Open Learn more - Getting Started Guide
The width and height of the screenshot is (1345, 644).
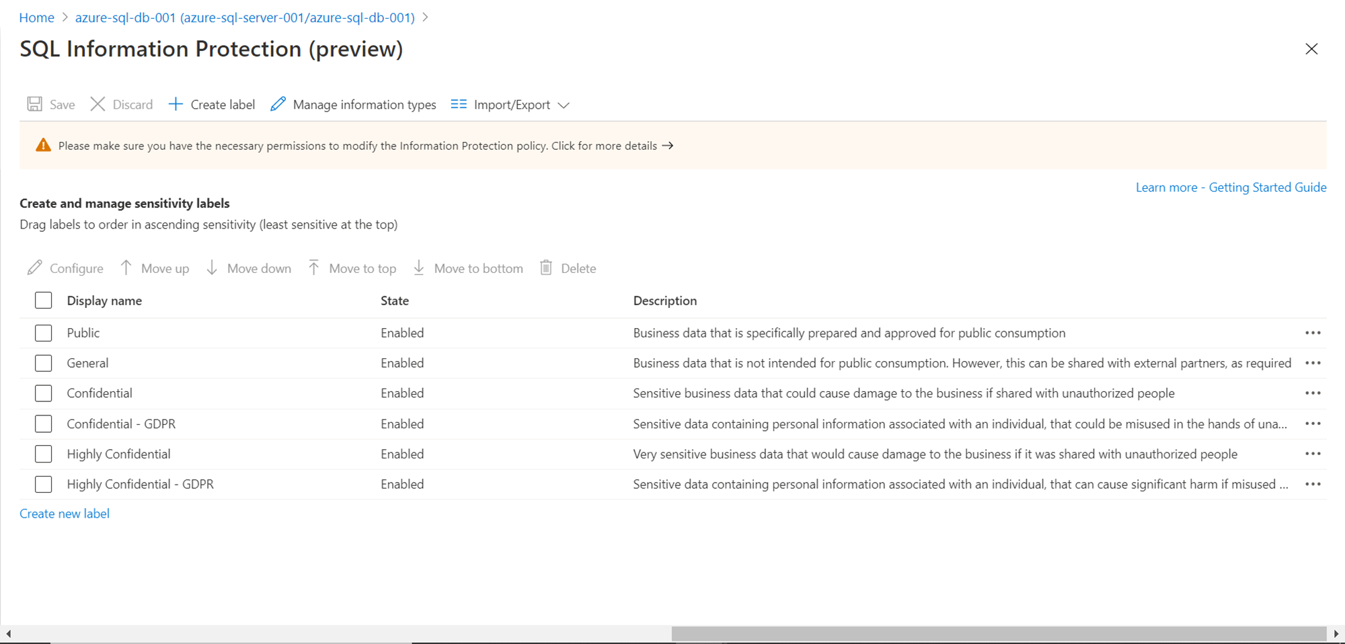pos(1231,188)
